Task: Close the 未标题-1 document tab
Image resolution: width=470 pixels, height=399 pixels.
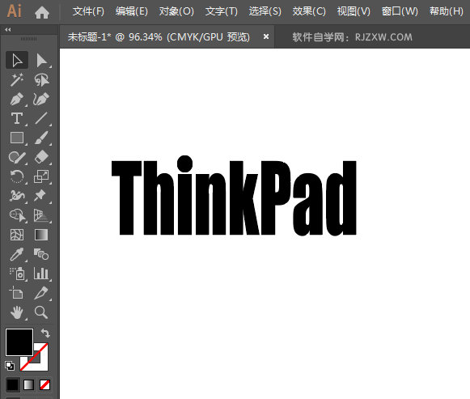Action: point(266,36)
